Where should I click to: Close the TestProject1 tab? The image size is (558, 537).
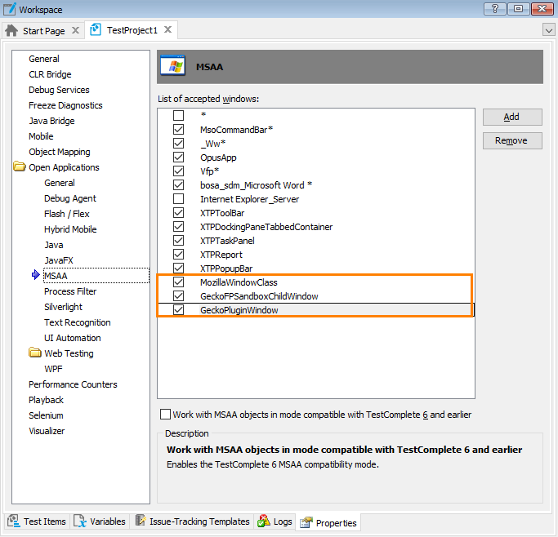tap(168, 29)
